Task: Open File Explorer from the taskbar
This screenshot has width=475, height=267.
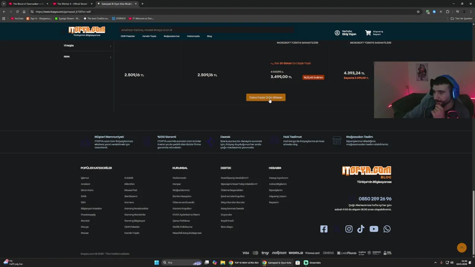Action: pos(223,263)
